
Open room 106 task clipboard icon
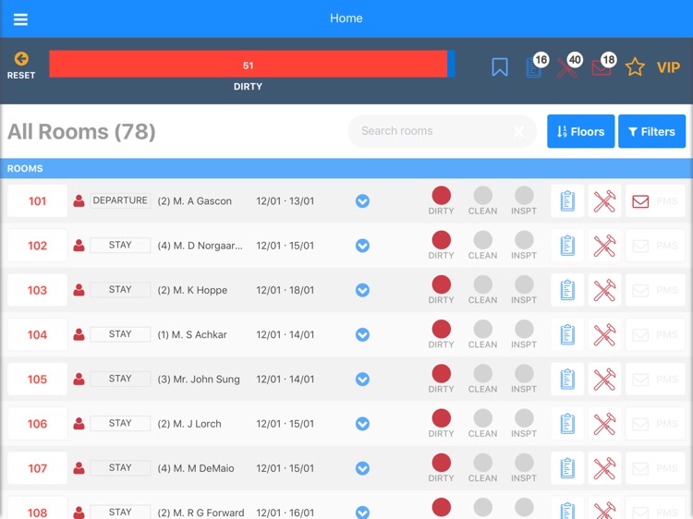(567, 424)
